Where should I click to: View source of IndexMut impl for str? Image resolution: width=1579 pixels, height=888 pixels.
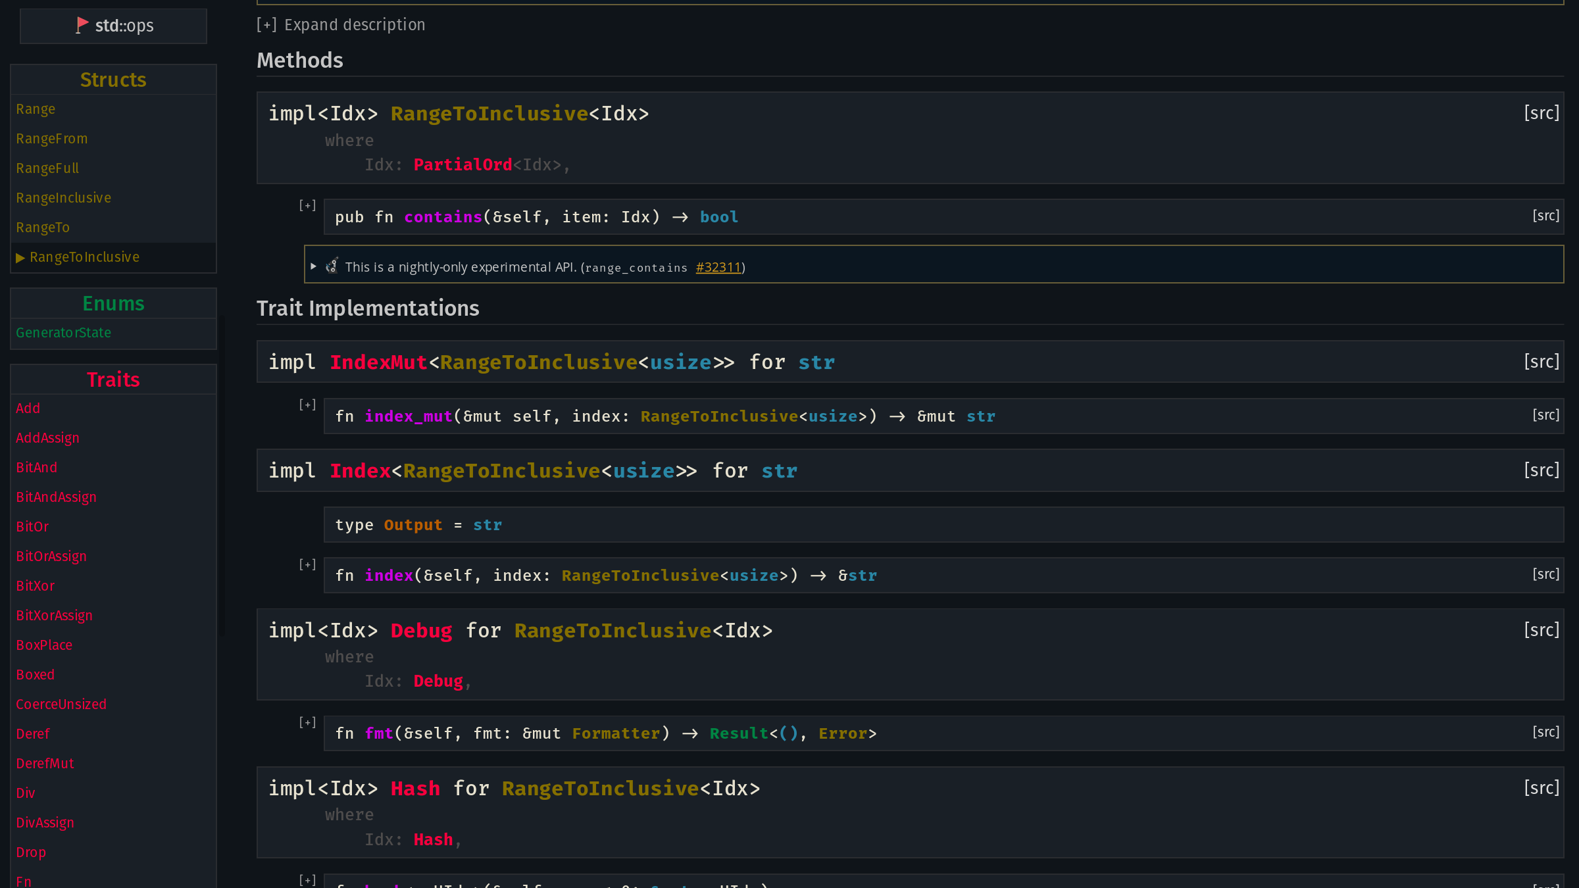click(x=1541, y=362)
